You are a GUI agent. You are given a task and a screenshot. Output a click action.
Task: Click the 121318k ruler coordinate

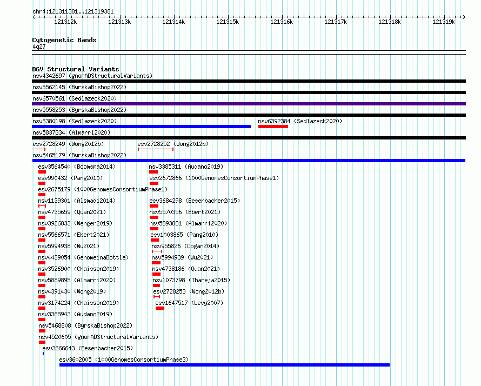pos(390,22)
